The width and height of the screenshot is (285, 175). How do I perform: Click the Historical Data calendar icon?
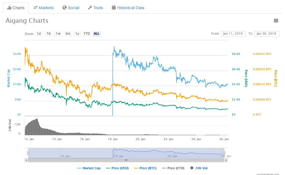coord(114,8)
